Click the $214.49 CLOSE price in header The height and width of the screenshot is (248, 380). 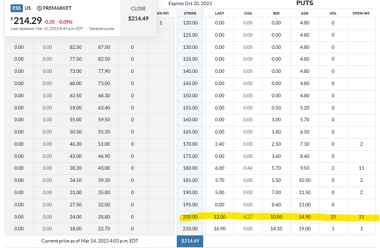(138, 19)
